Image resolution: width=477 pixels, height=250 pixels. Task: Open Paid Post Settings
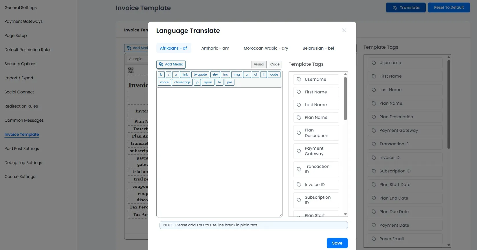22,149
